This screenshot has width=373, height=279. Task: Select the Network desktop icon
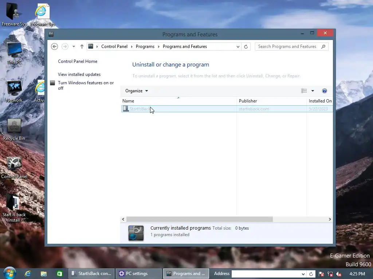coord(14,92)
